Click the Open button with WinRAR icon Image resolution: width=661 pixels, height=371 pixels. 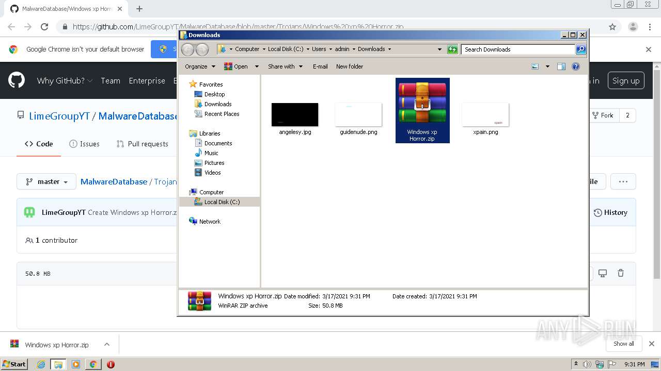236,66
